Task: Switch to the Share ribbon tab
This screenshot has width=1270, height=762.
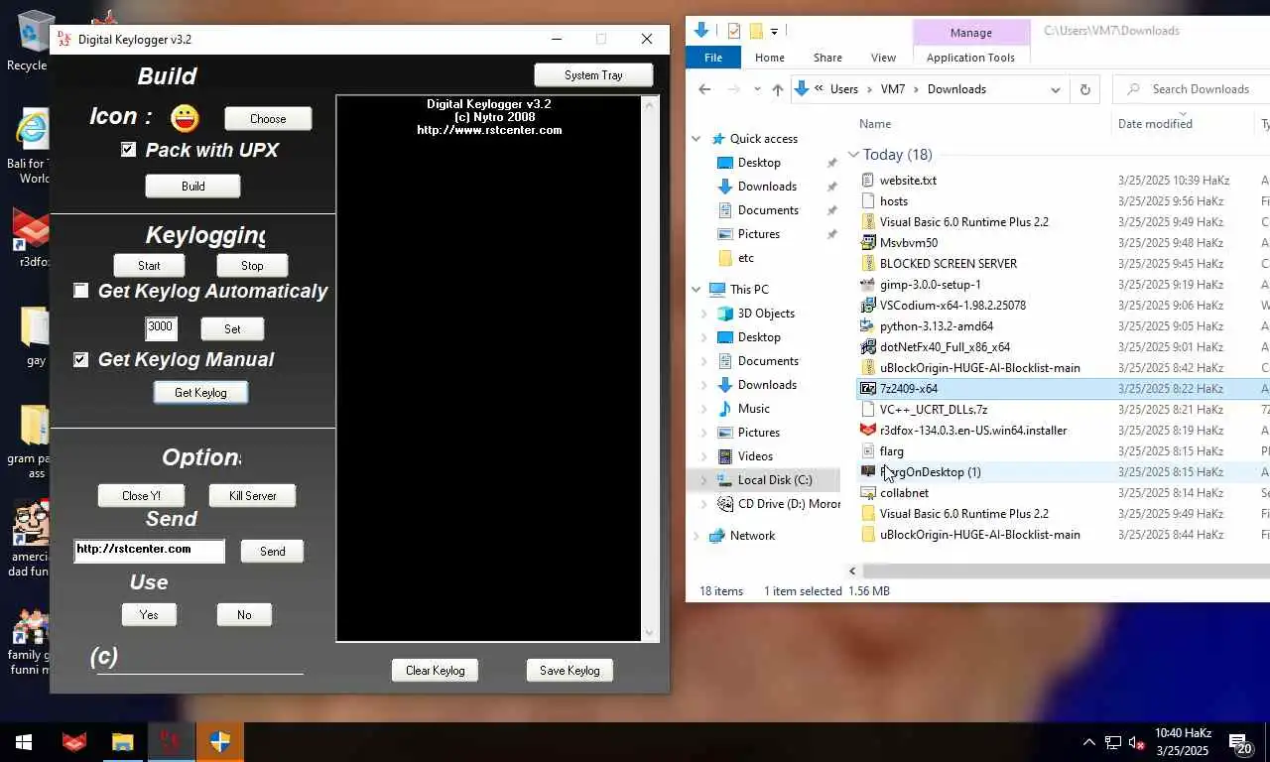Action: pos(827,58)
